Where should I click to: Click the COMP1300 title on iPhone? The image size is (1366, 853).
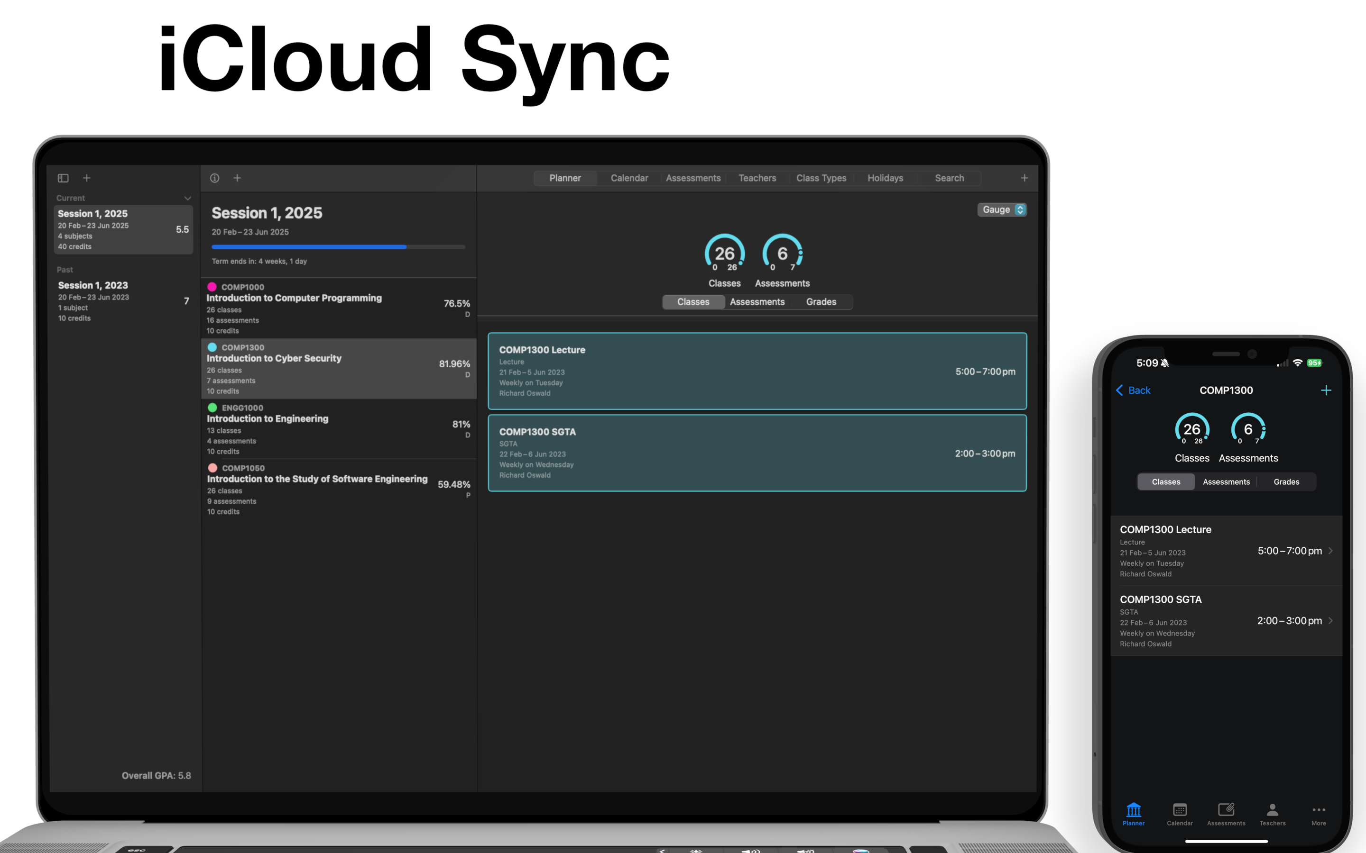point(1226,390)
